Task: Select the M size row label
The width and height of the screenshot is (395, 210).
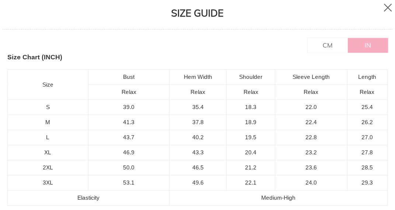Action: 48,122
